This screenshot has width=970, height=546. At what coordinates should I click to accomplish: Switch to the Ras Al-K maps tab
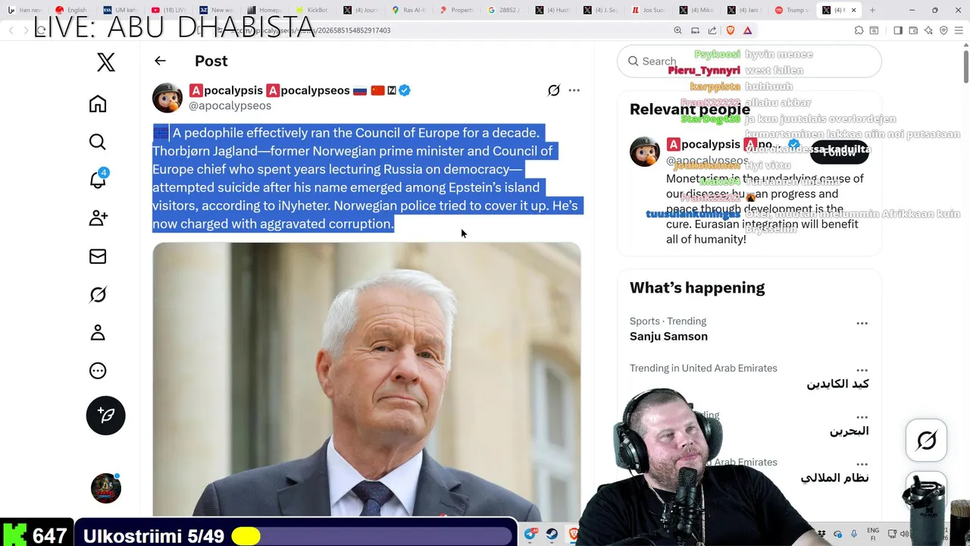click(408, 10)
